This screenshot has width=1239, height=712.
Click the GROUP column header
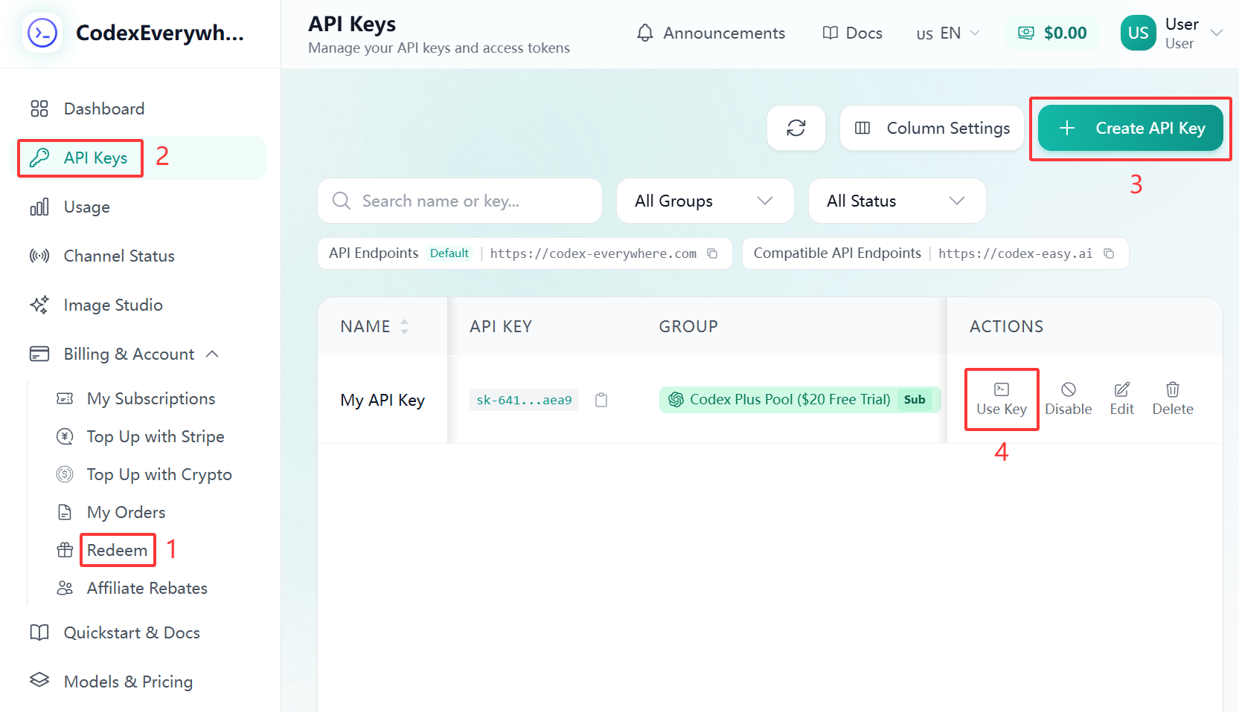tap(688, 326)
